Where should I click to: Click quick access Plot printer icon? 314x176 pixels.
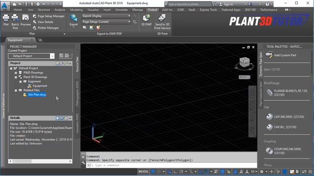point(38,4)
